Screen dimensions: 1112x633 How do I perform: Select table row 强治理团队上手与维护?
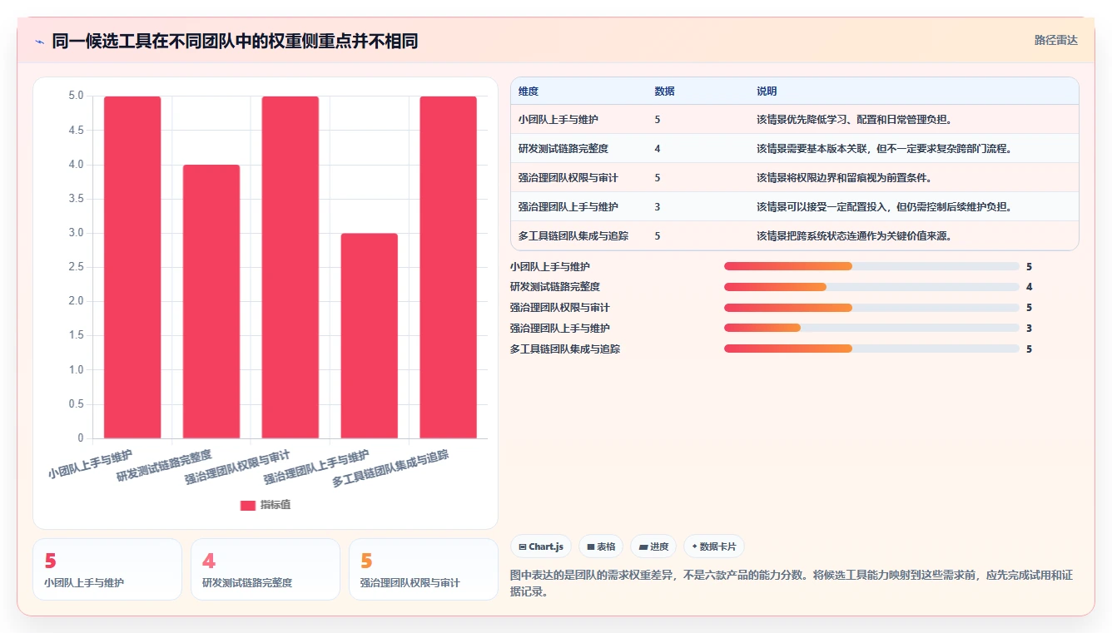coord(795,206)
